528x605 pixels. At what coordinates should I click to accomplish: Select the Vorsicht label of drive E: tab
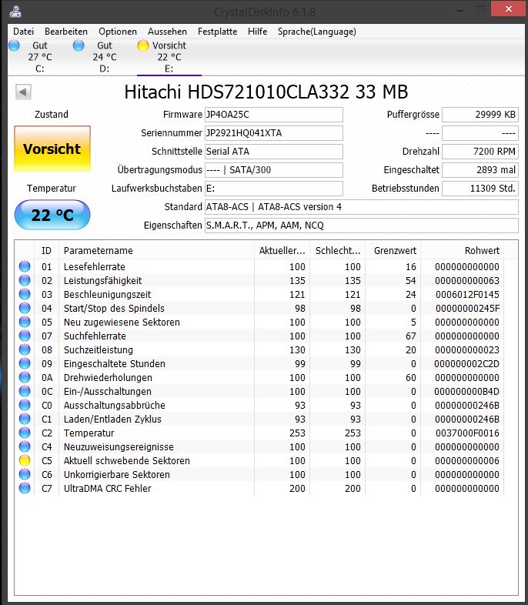click(169, 45)
